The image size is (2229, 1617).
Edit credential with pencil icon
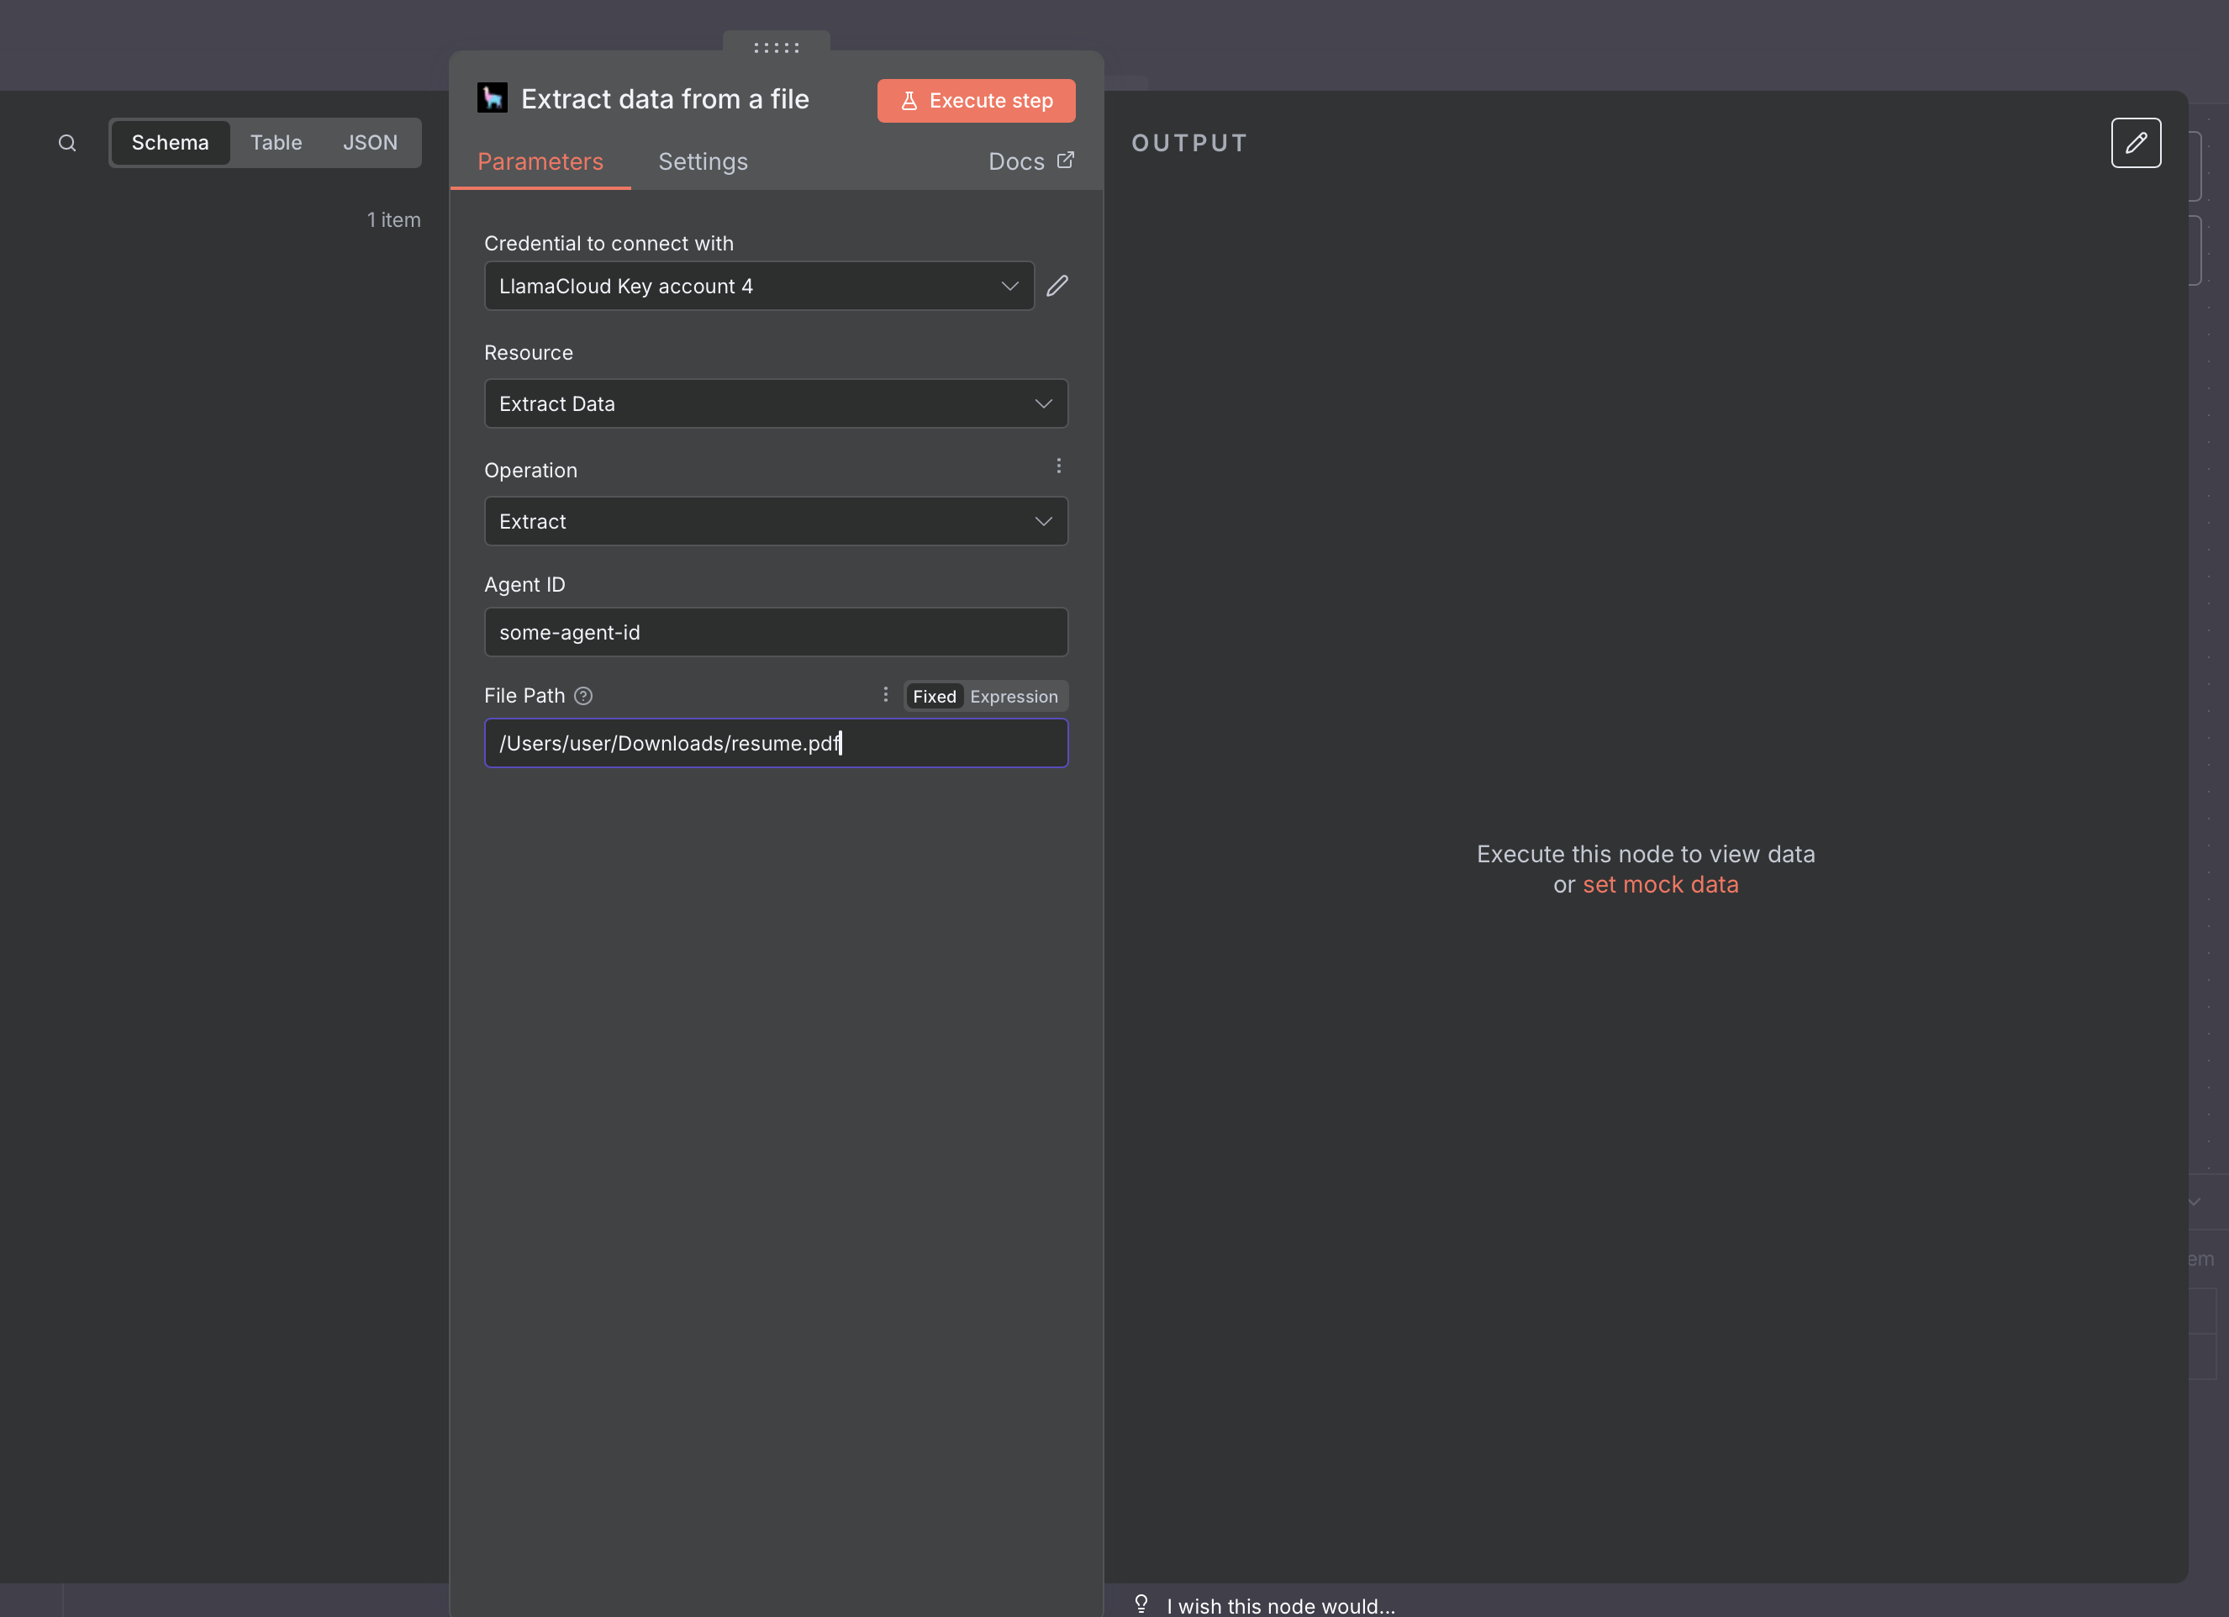tap(1057, 286)
